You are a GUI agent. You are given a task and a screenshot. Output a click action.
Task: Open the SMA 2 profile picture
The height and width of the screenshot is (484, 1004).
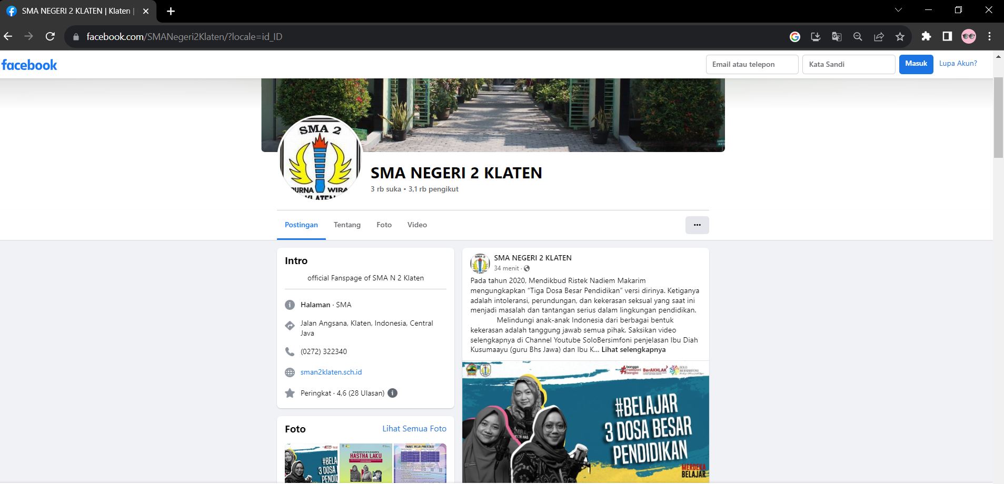(320, 158)
